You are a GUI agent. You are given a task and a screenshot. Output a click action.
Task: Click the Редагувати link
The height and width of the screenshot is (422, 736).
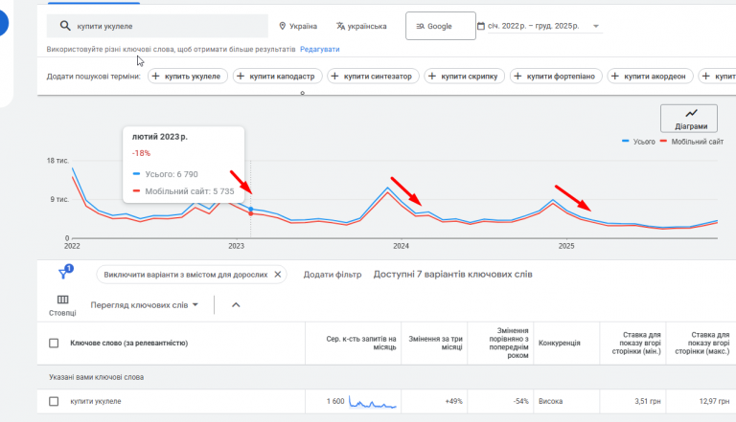[320, 49]
